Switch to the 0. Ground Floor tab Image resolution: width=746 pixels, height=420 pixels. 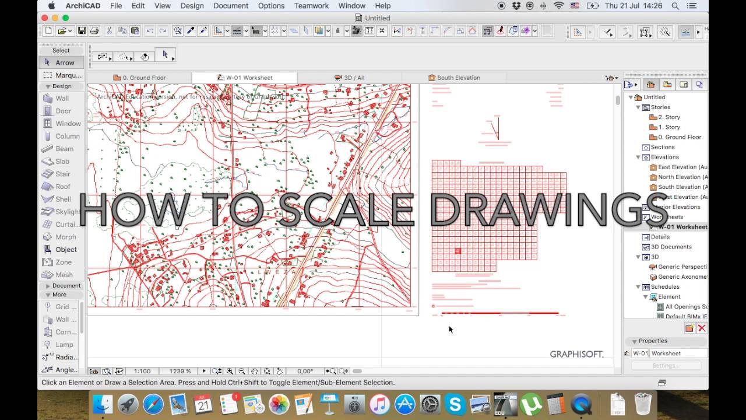click(140, 78)
